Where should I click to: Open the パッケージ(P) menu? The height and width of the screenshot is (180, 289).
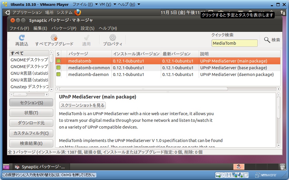(x=64, y=28)
